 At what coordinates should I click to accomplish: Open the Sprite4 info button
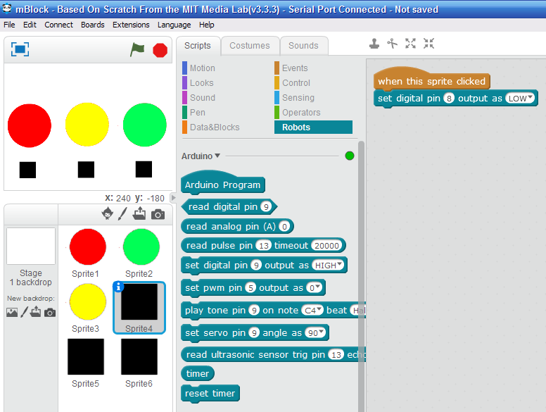(118, 287)
